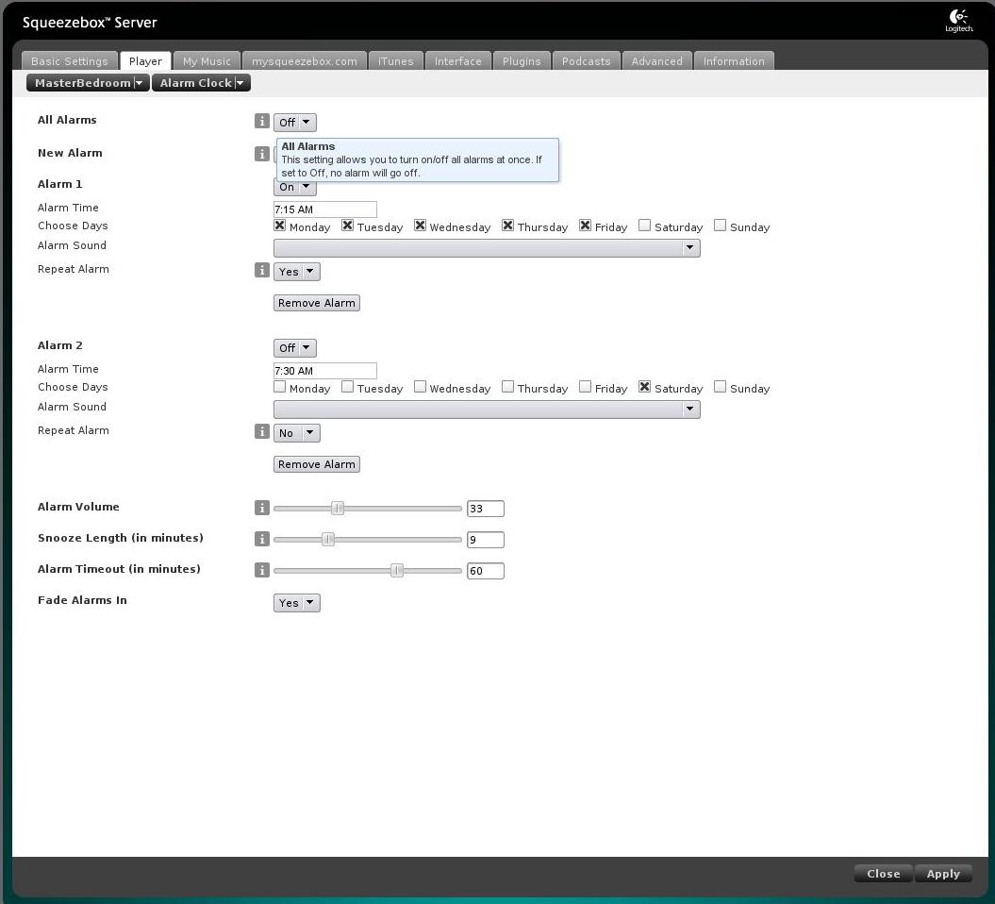This screenshot has height=904, width=995.
Task: Click the Logitech logo
Action: click(x=958, y=21)
